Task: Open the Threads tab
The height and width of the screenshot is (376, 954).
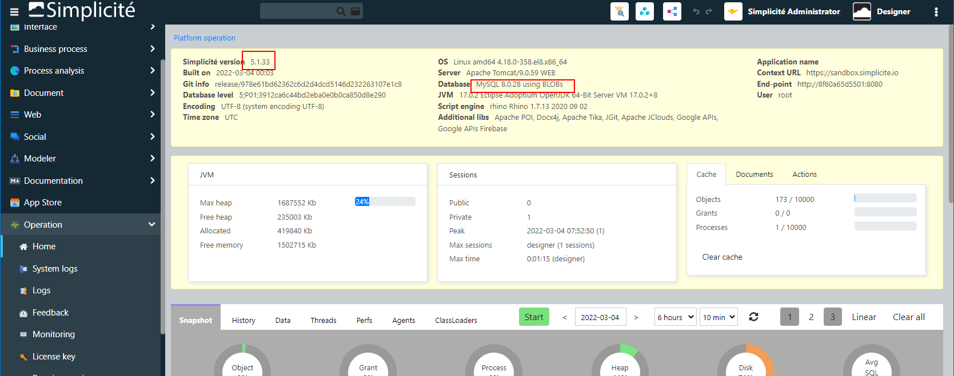Action: point(323,320)
